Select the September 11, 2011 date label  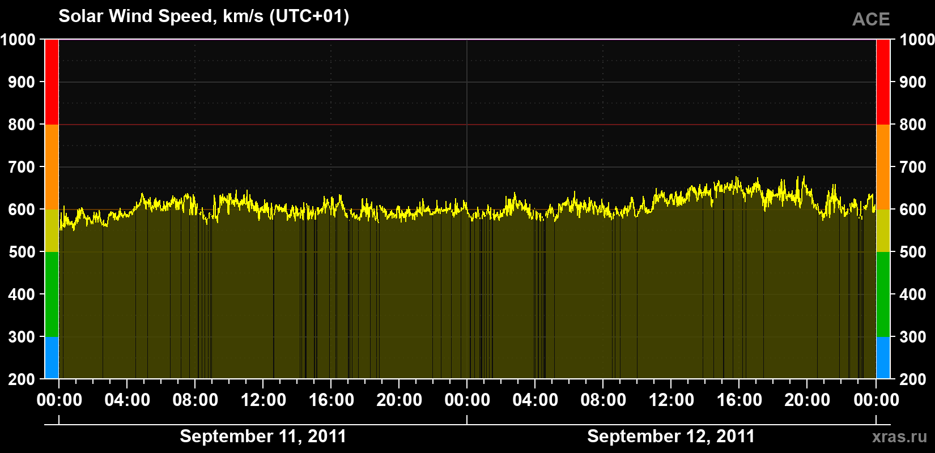(x=263, y=436)
